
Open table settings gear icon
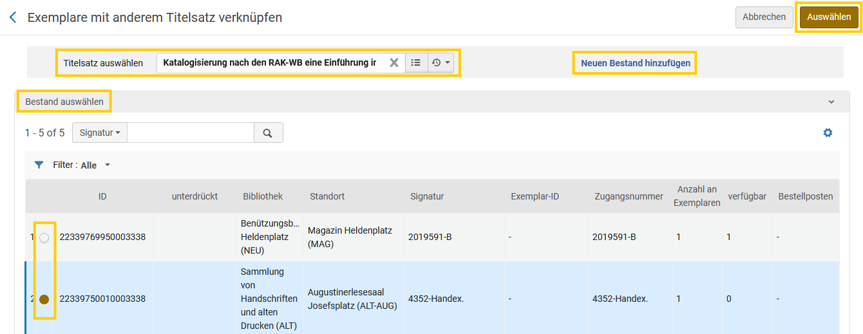828,133
